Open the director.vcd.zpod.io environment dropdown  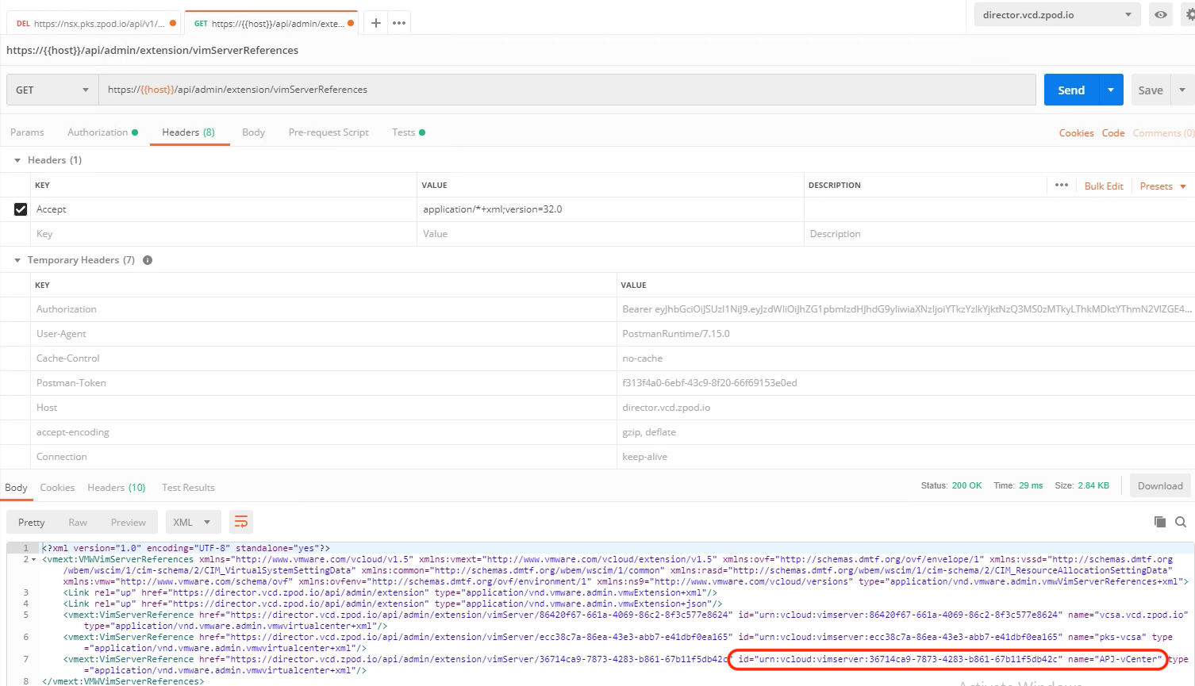click(1056, 14)
